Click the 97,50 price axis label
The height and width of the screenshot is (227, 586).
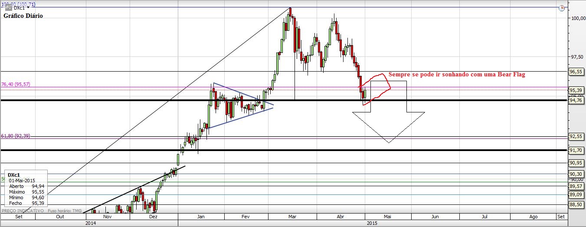(576, 57)
